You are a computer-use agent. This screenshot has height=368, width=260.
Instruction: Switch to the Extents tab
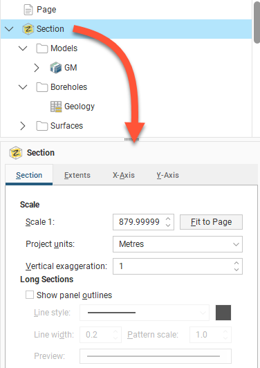pos(77,175)
